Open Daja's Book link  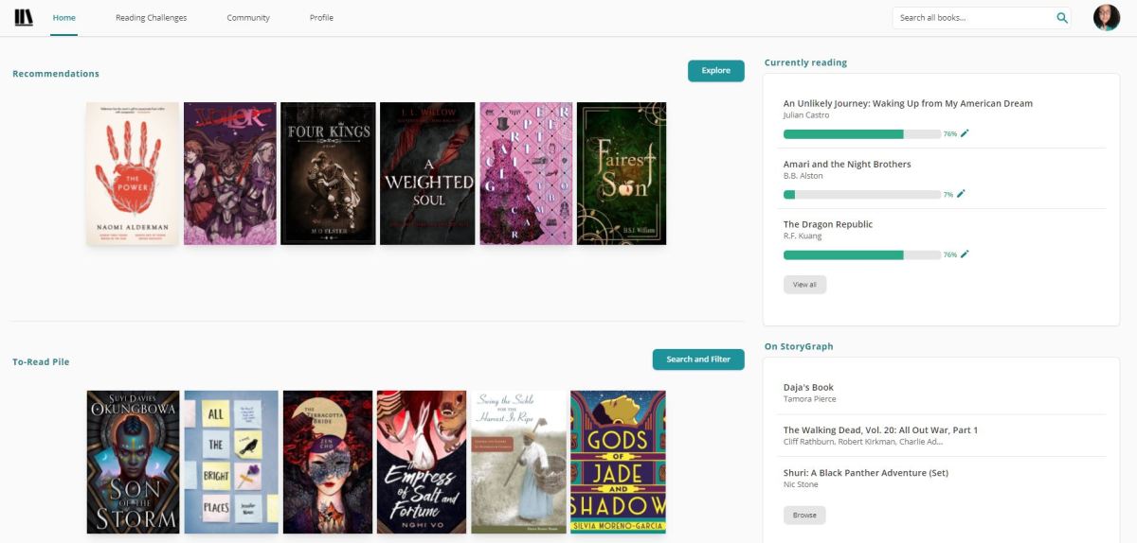pos(808,388)
